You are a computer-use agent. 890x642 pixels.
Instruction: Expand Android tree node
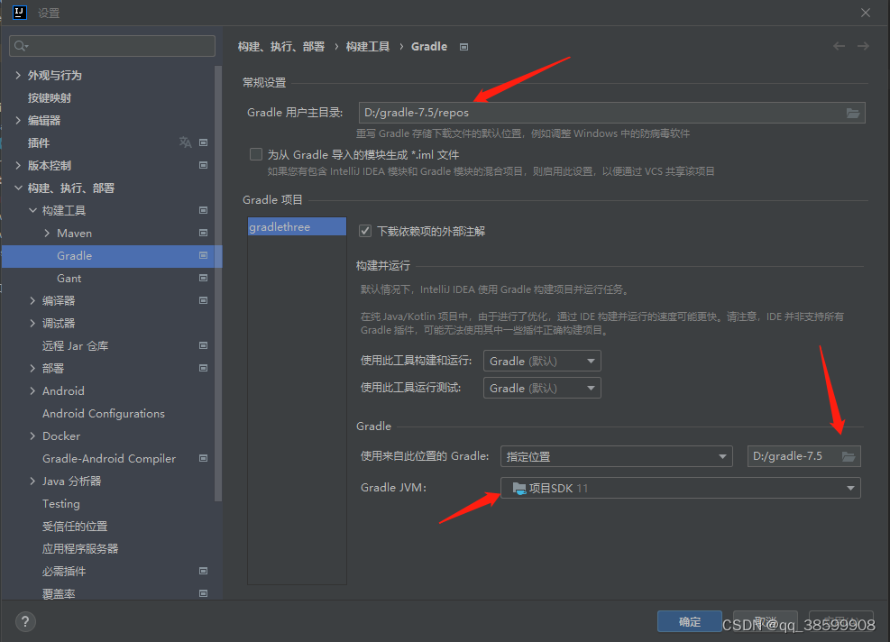(x=32, y=390)
